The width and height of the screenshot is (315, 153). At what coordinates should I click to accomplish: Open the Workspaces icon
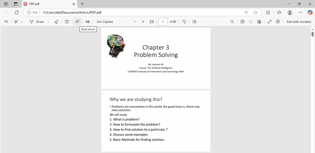click(6, 4)
